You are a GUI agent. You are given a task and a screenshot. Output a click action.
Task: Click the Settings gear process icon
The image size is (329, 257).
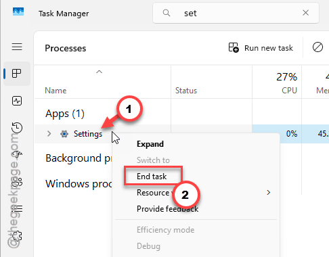click(64, 134)
